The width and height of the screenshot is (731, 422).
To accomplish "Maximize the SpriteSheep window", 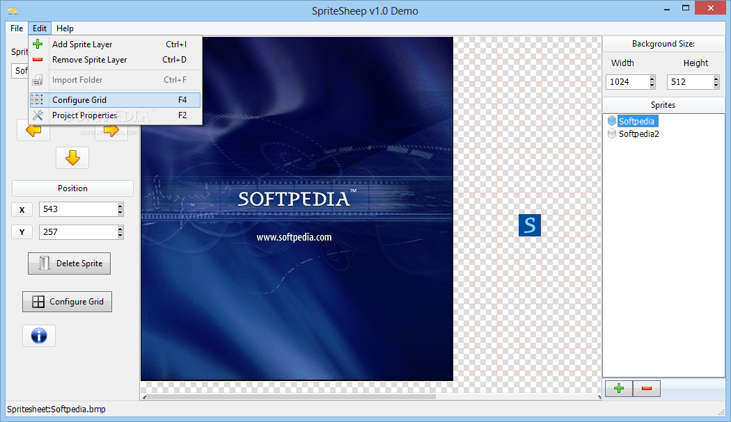I will 685,8.
